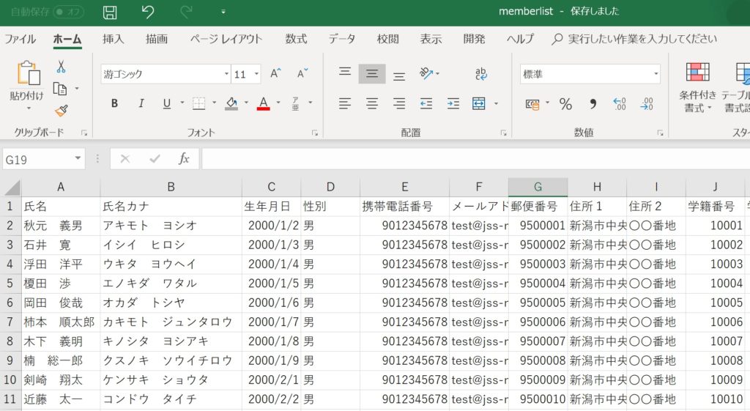Click the Increase Decimal icon

pos(620,104)
